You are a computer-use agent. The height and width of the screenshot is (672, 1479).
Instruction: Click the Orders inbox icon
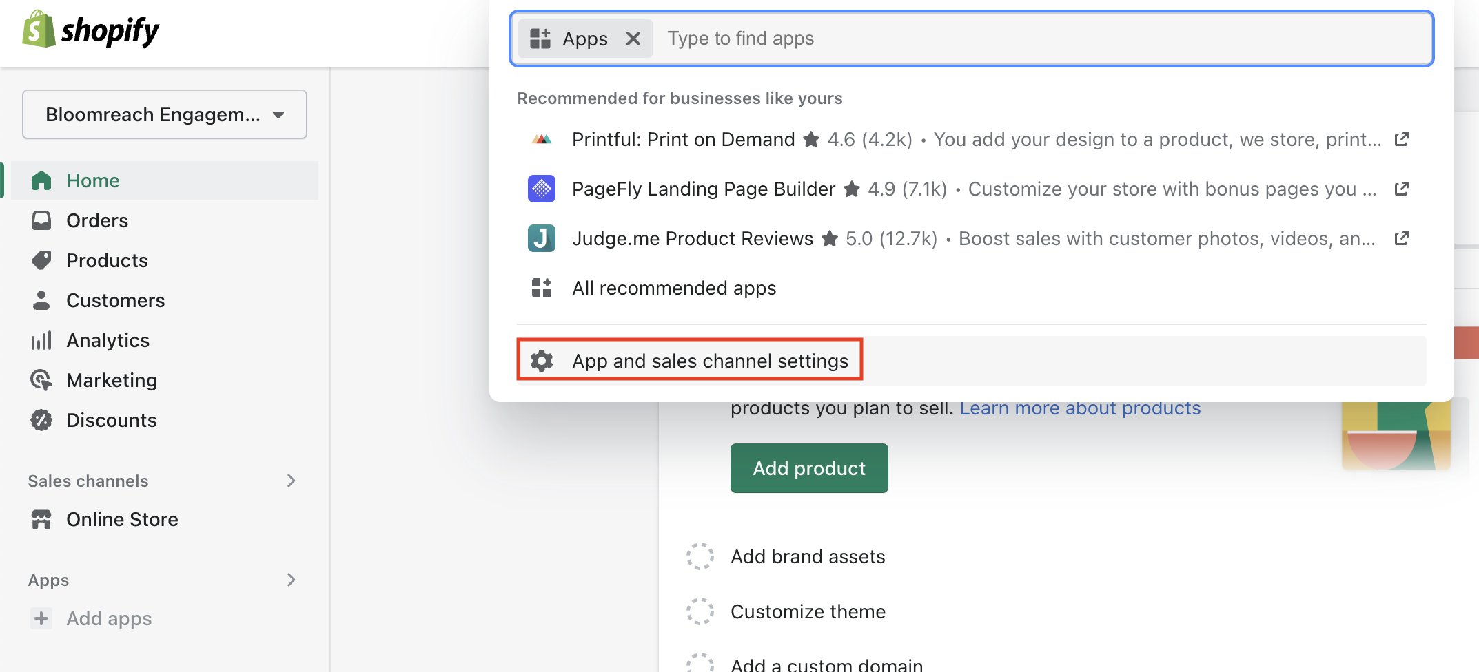click(x=41, y=220)
